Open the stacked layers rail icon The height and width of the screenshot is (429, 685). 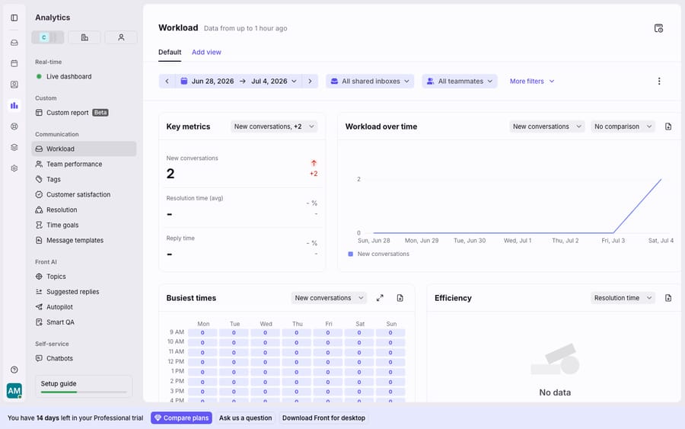tap(14, 147)
